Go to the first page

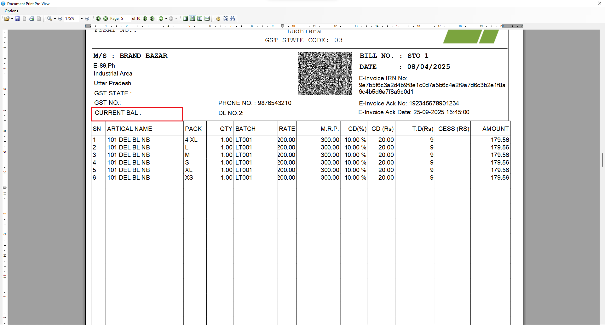[x=98, y=19]
